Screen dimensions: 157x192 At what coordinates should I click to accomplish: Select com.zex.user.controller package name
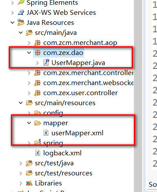81,93
